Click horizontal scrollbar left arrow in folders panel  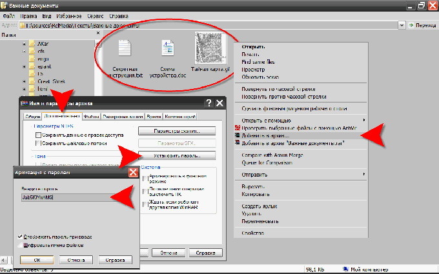[x=3, y=260]
